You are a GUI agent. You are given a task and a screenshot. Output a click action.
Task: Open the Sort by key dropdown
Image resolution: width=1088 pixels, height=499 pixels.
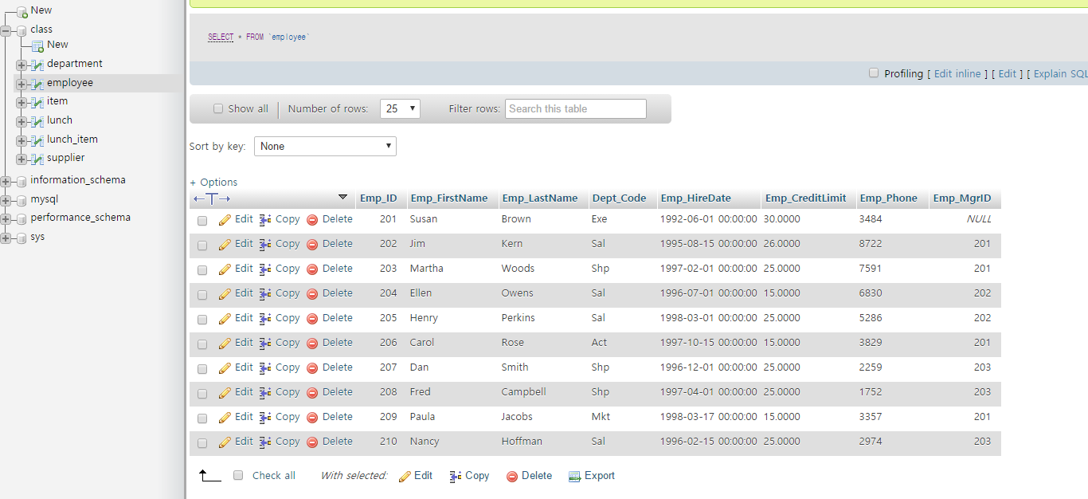[x=325, y=146]
